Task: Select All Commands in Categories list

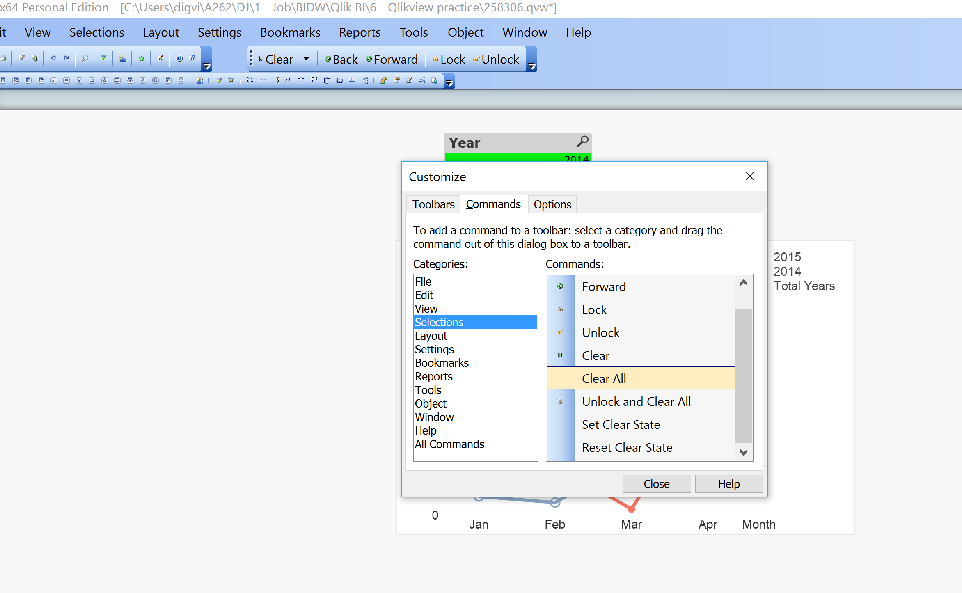Action: (449, 444)
